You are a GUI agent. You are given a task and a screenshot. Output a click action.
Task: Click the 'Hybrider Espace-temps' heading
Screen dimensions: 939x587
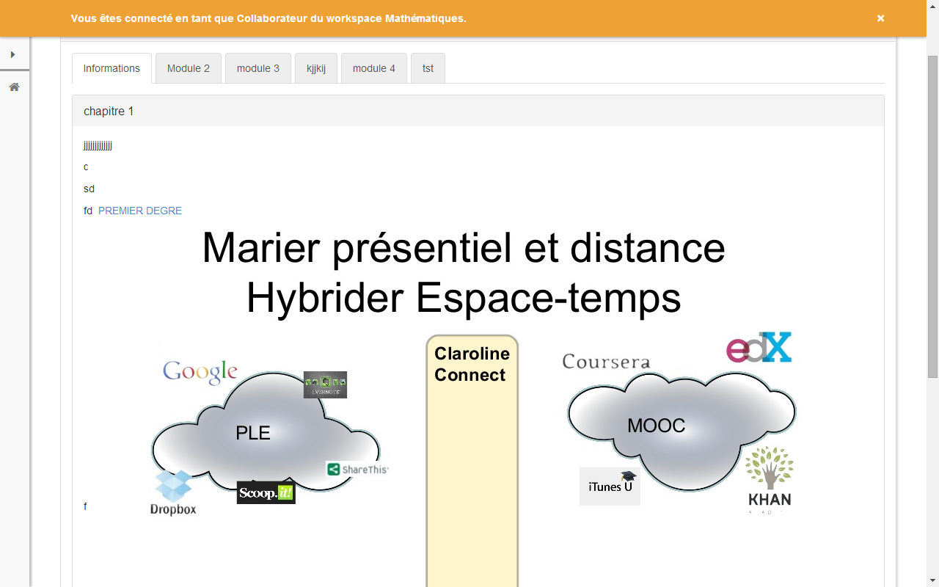pos(464,298)
